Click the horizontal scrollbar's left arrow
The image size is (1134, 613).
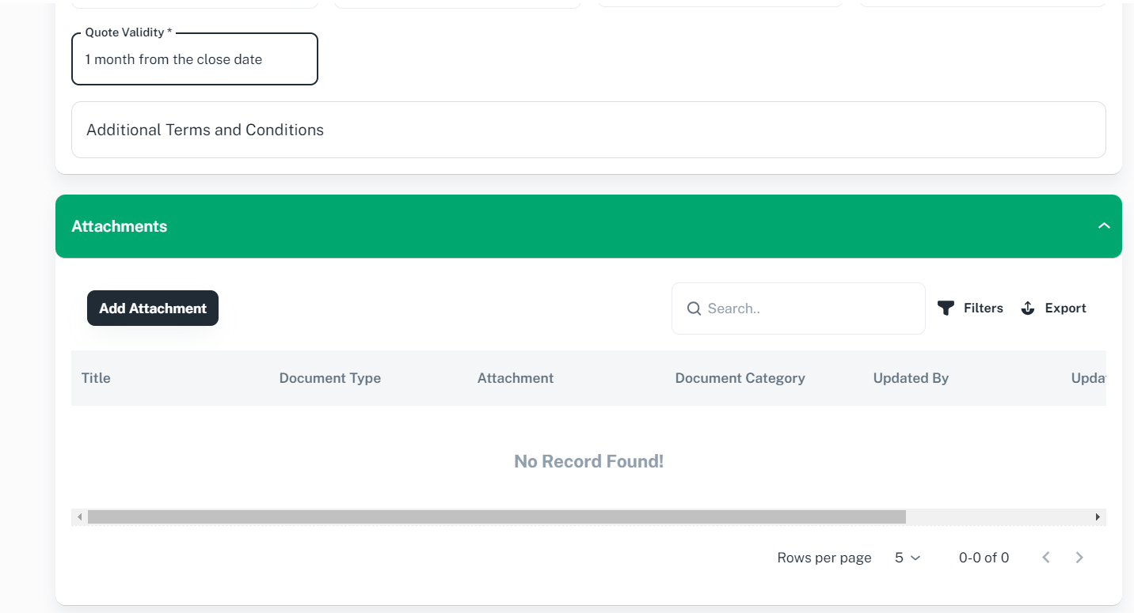point(79,517)
